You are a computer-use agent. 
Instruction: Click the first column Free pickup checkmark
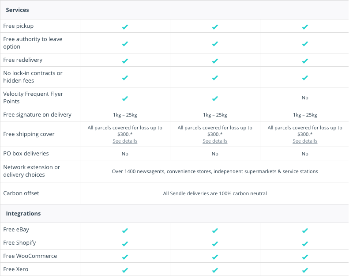tap(125, 27)
